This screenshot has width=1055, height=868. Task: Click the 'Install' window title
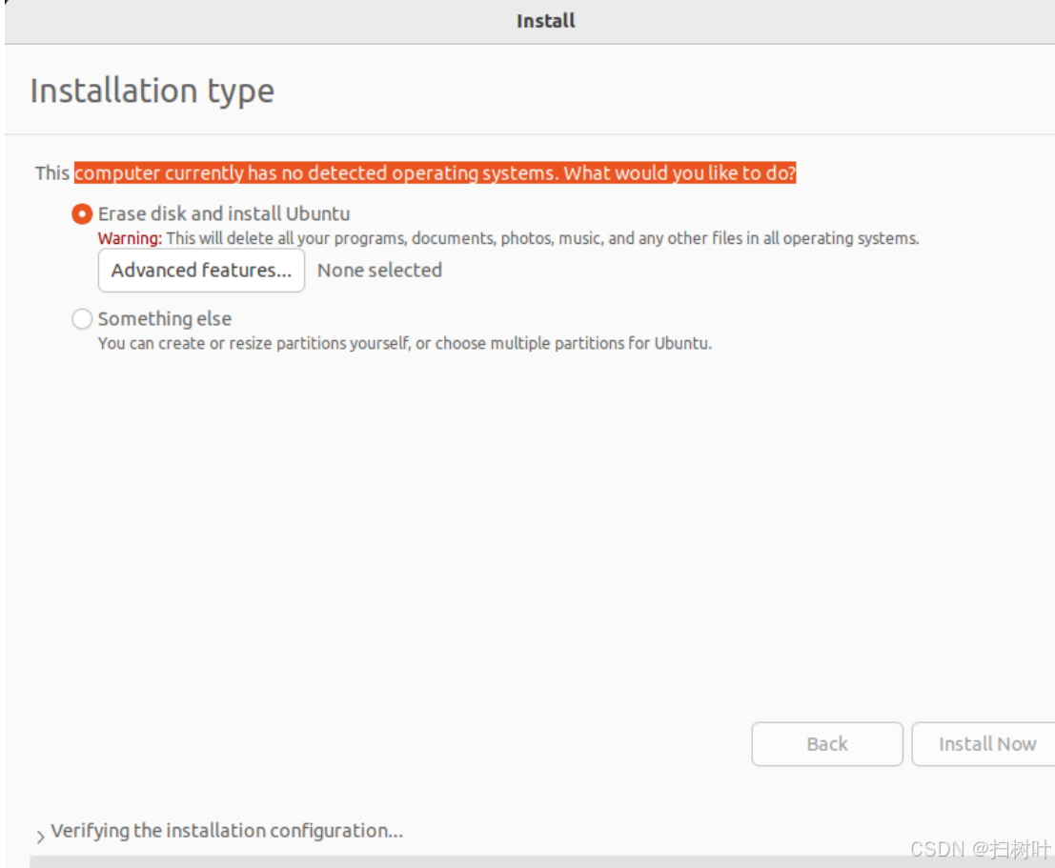point(546,21)
